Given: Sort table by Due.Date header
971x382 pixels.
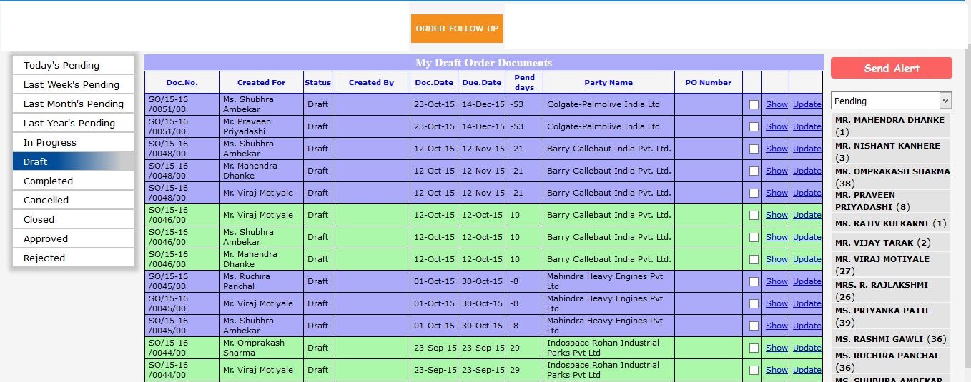Looking at the screenshot, I should [481, 82].
